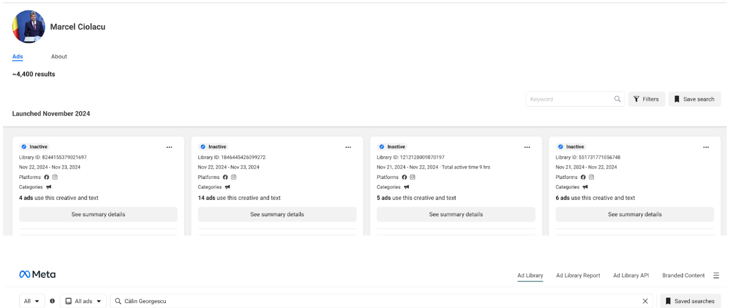The width and height of the screenshot is (743, 308).
Task: Click the info icon beside All dropdown
Action: (x=52, y=301)
